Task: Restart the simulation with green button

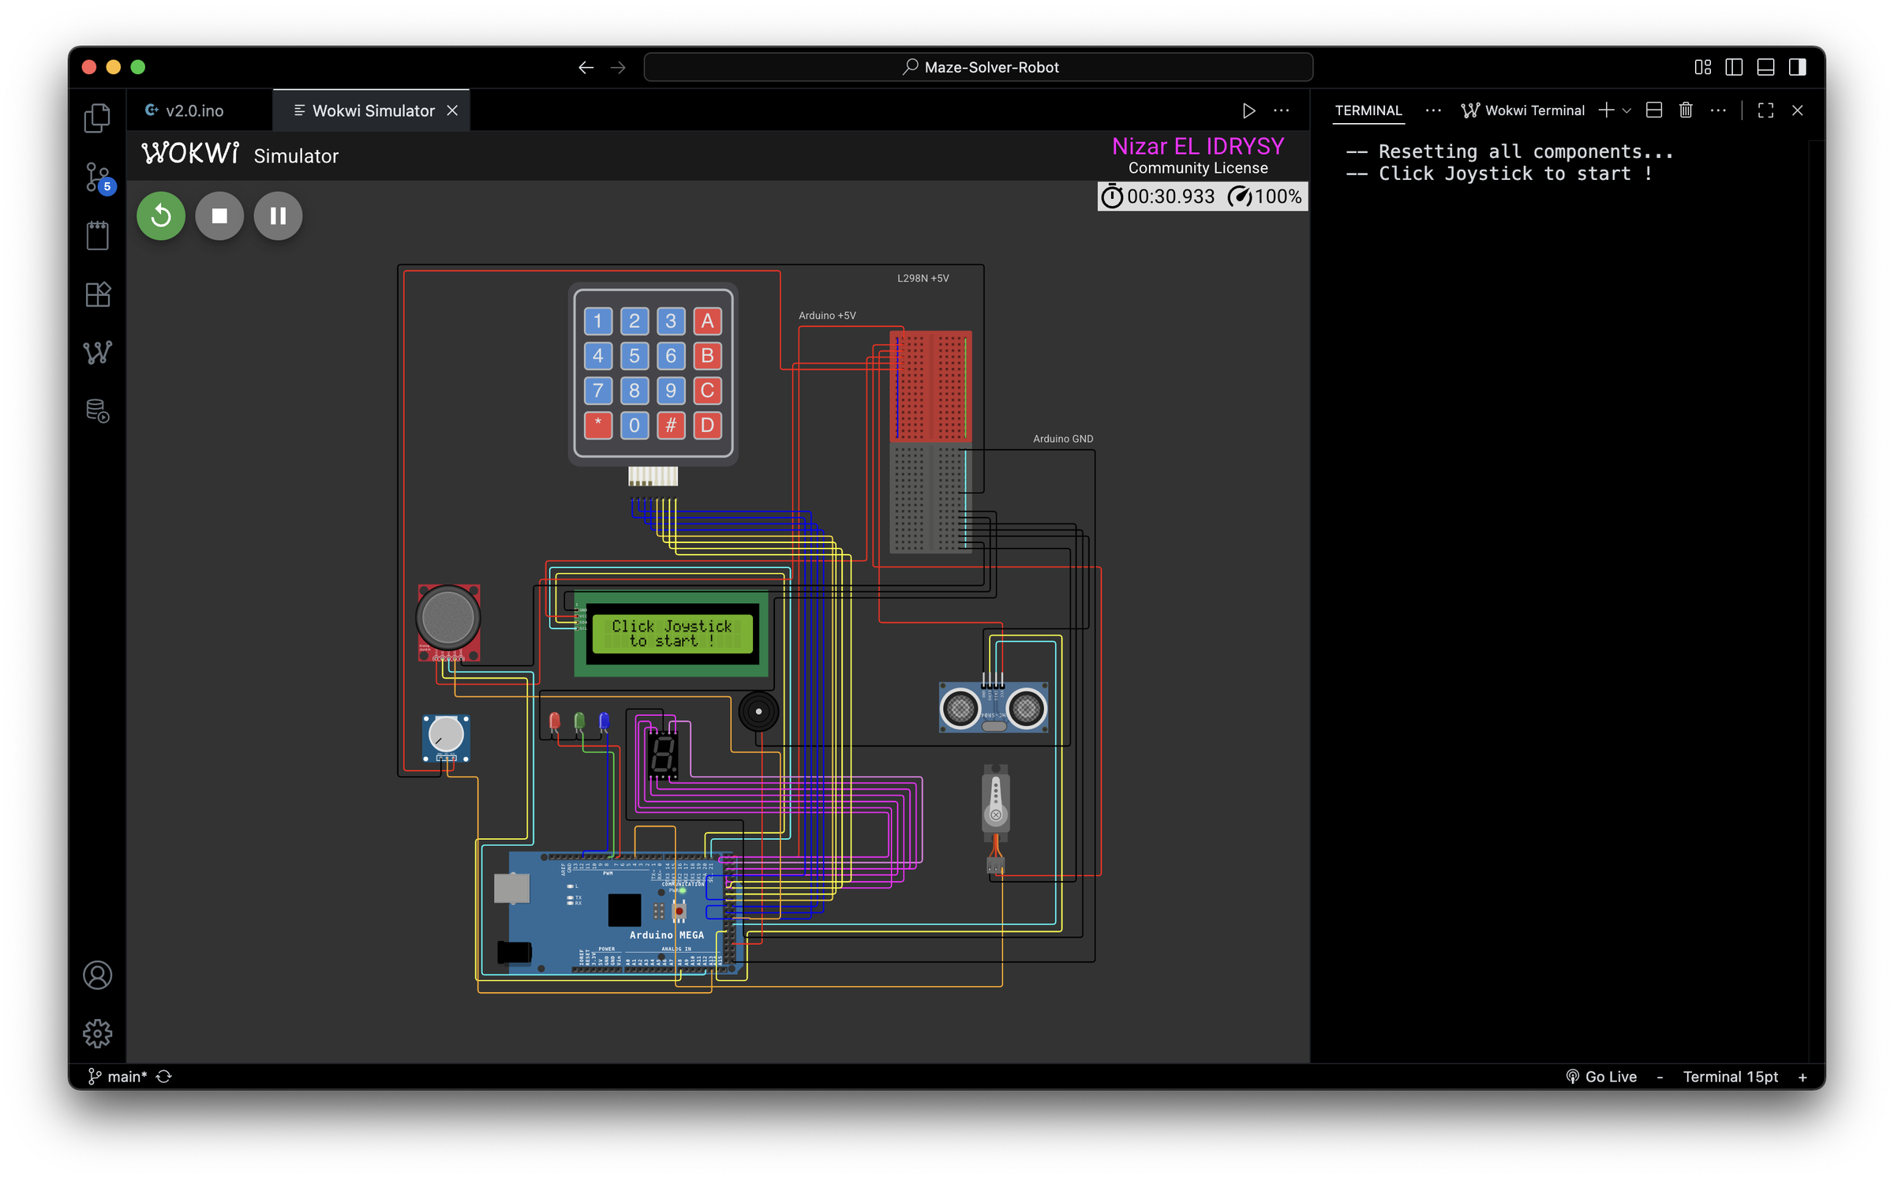Action: (x=161, y=215)
